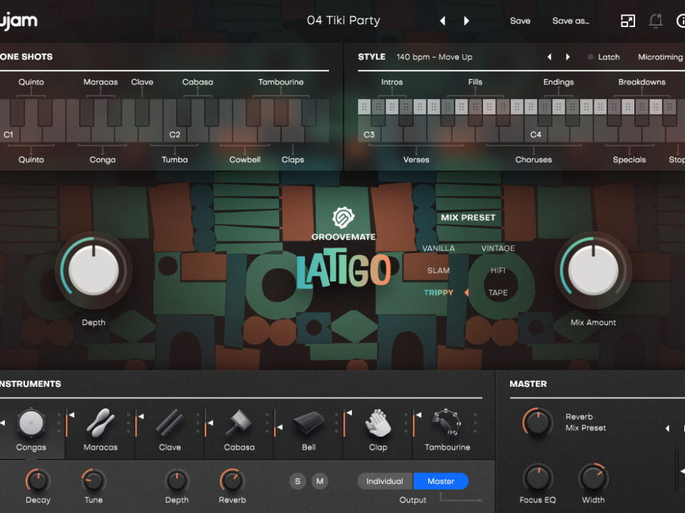This screenshot has height=513, width=685.
Task: Open the preset name 04 Tiki Party
Action: pos(343,21)
